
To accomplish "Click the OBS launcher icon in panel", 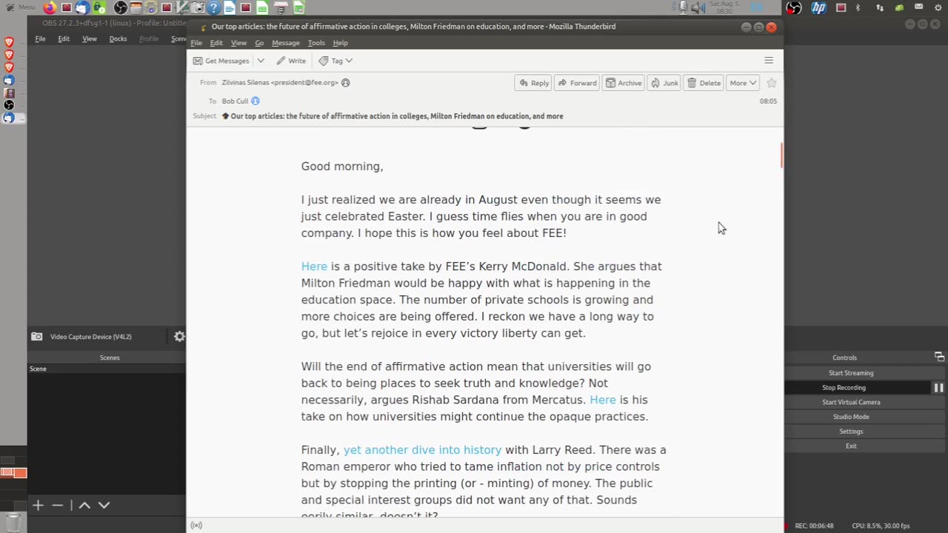I will pyautogui.click(x=120, y=7).
